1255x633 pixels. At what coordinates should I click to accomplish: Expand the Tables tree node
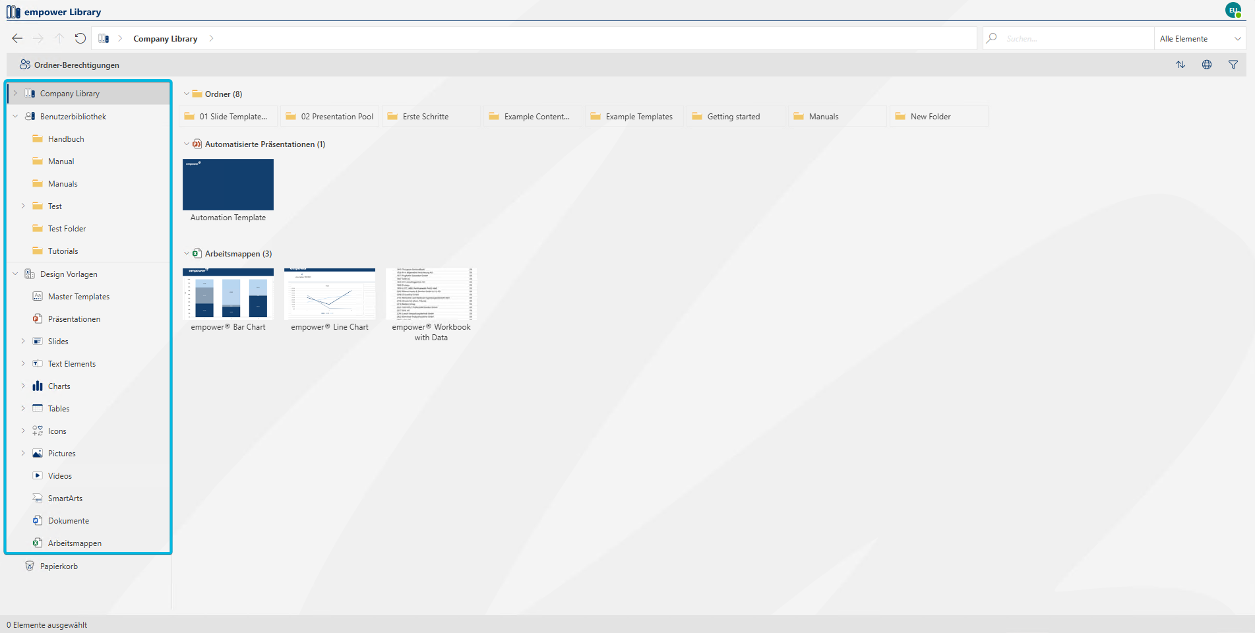pos(23,408)
